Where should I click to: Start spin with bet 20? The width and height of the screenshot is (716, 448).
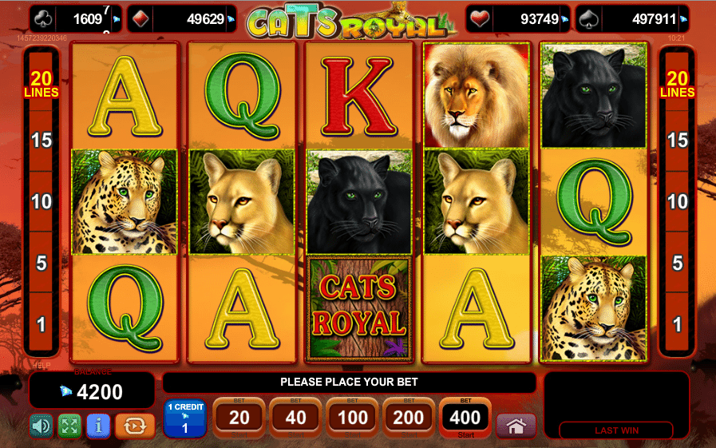[239, 418]
